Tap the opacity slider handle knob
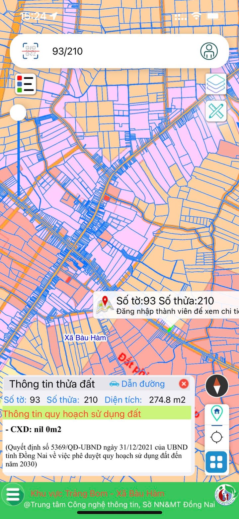 coord(18,113)
